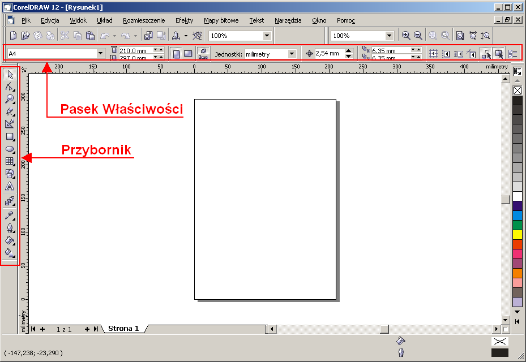Image resolution: width=526 pixels, height=362 pixels.
Task: Select the Smart Drawing tool
Action: [x=10, y=124]
